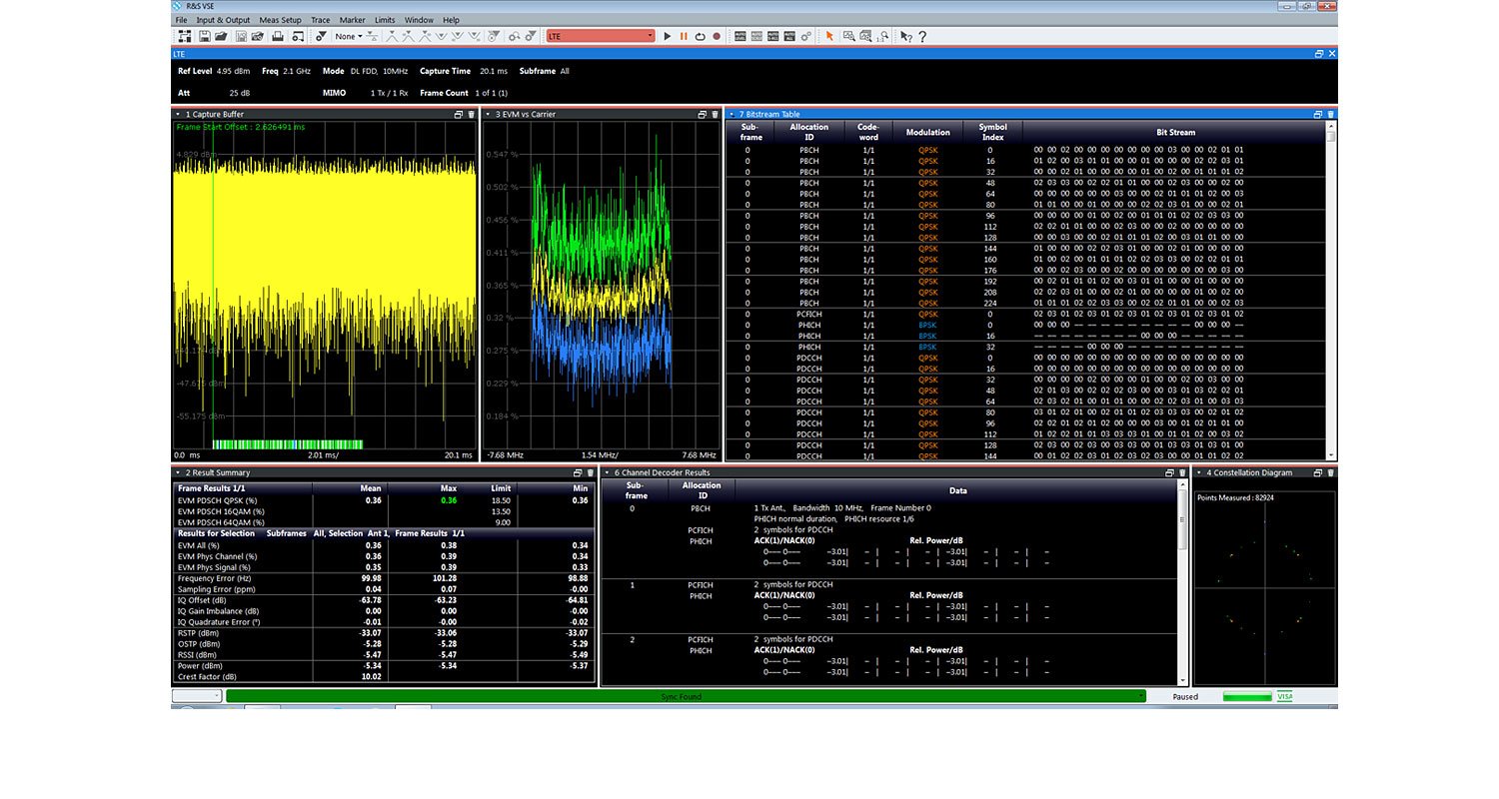Start the measurement with the Play button
Viewport: 1499px width, 799px height.
[x=666, y=36]
